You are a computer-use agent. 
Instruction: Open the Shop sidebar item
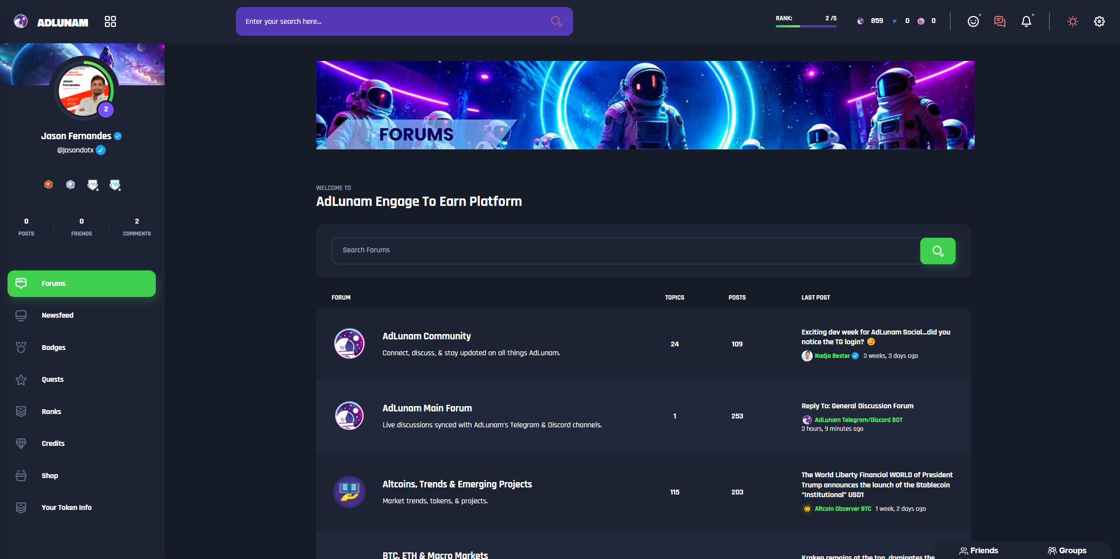pos(50,475)
